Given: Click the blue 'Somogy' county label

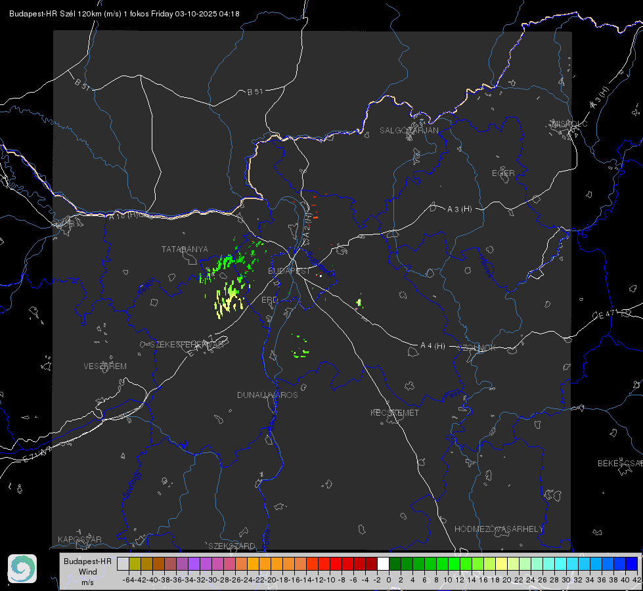Looking at the screenshot, I should 131,485.
